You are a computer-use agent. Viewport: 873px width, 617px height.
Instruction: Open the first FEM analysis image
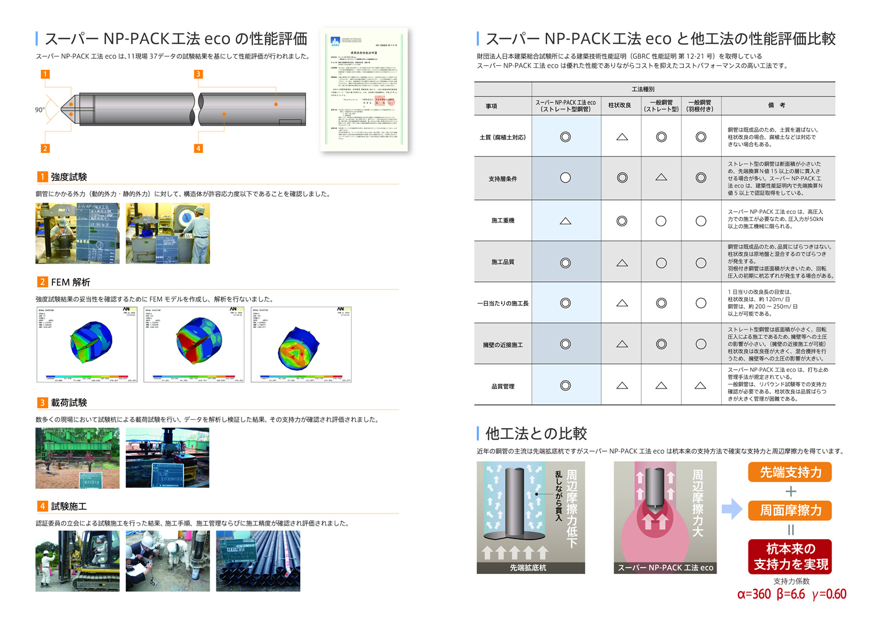87,344
